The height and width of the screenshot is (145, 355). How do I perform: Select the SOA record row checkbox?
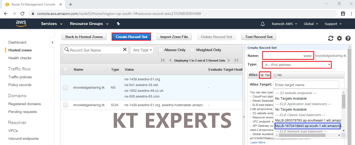(x=66, y=105)
